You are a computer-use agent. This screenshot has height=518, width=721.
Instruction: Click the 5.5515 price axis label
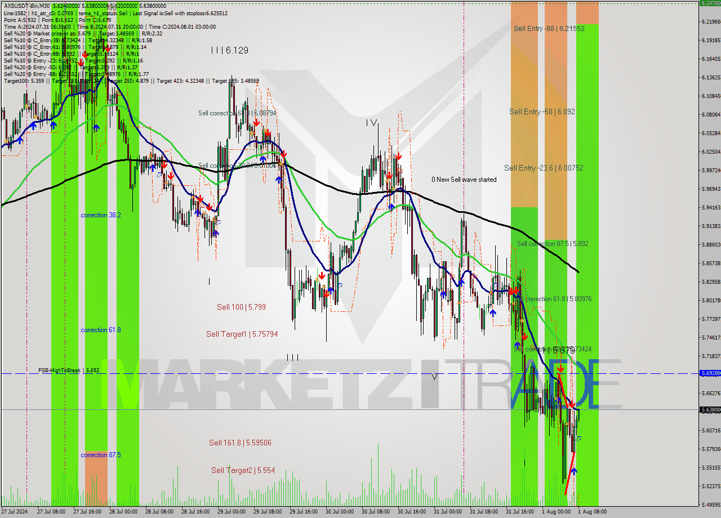coord(711,467)
